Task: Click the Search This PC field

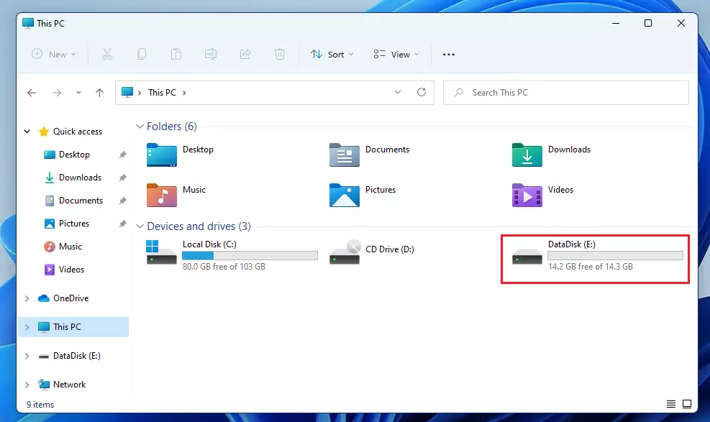Action: click(566, 93)
